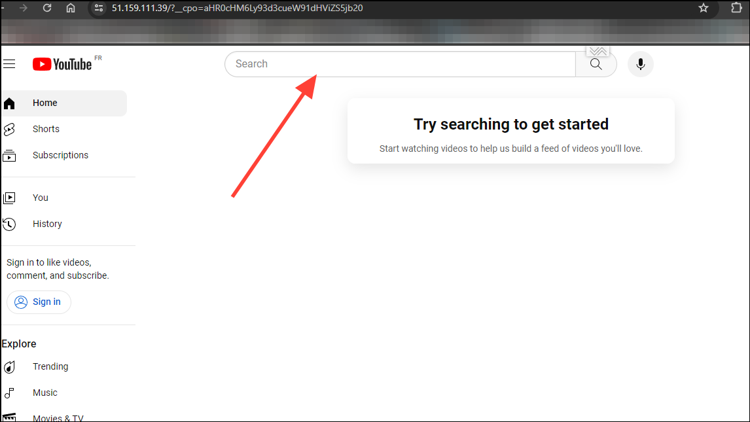Open voice search with the microphone icon
The image size is (750, 422).
640,63
